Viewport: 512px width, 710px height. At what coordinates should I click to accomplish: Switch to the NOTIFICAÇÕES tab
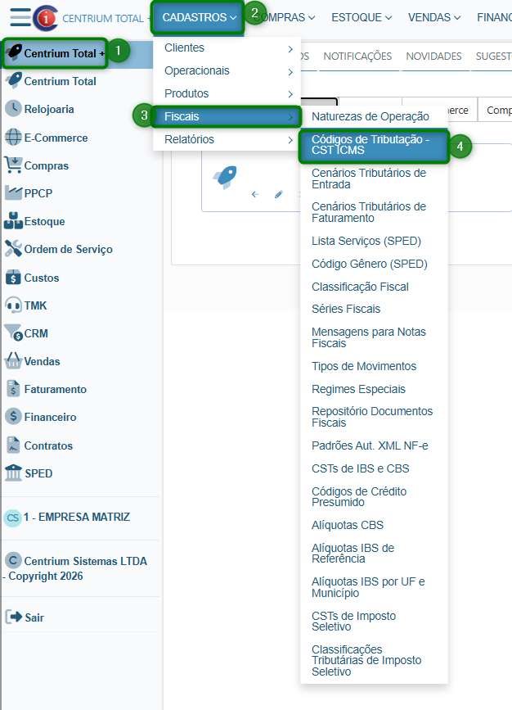point(357,57)
